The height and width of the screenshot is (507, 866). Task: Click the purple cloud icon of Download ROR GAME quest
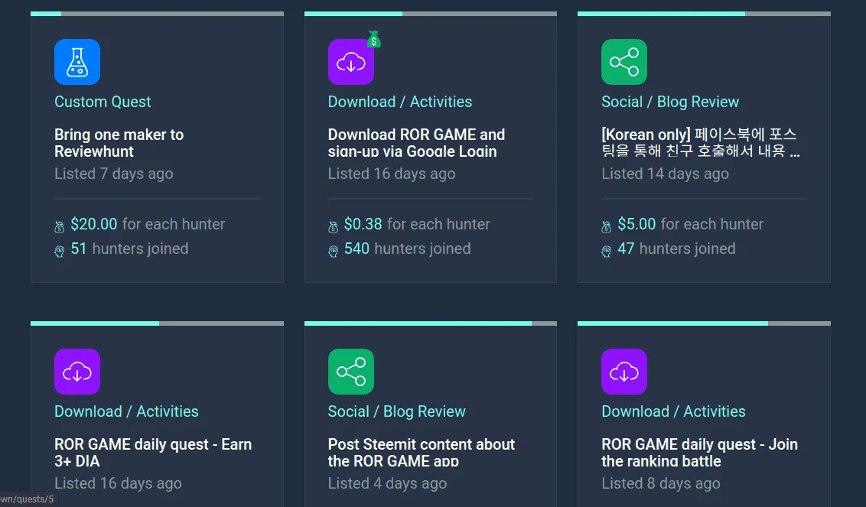350,62
